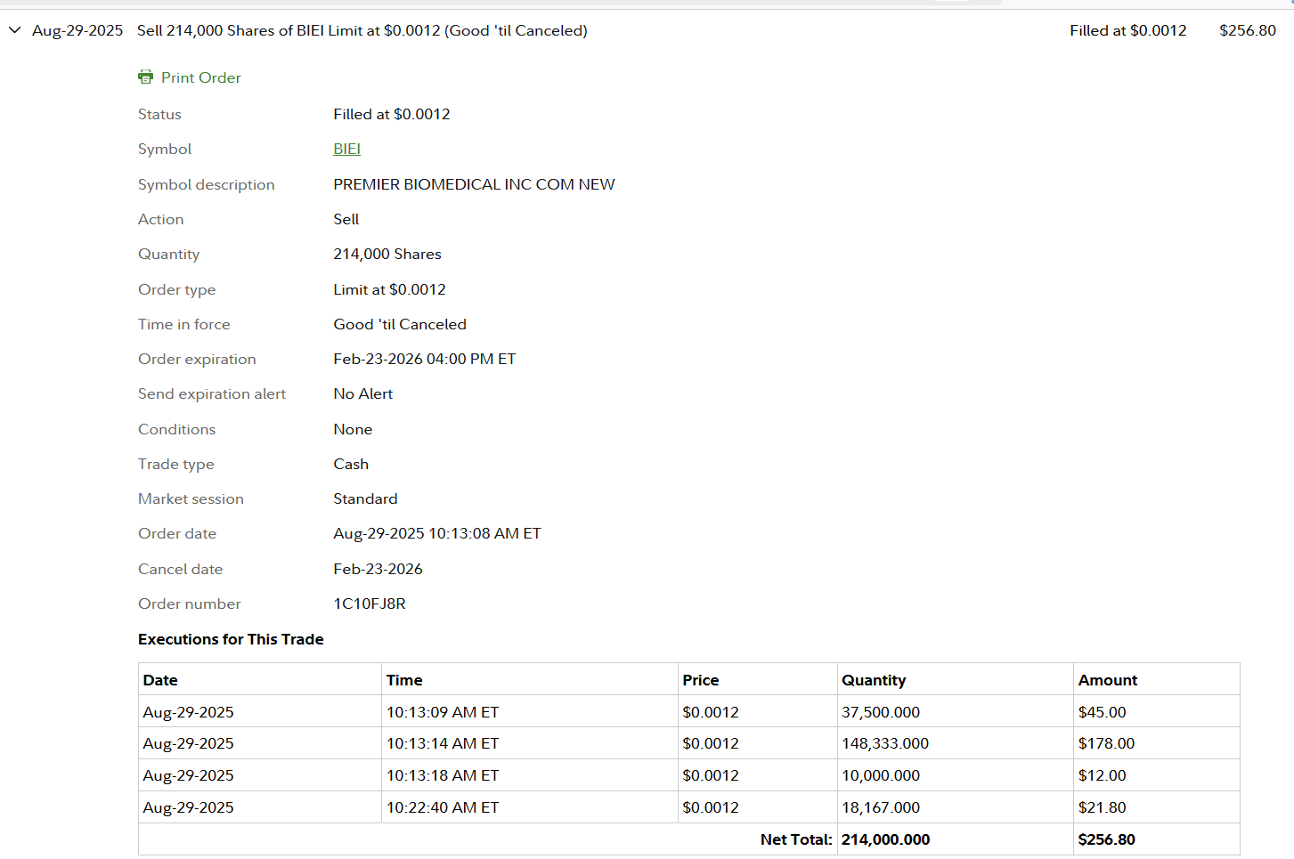
Task: Click execution quantity '18,167.000'
Action: tap(881, 807)
